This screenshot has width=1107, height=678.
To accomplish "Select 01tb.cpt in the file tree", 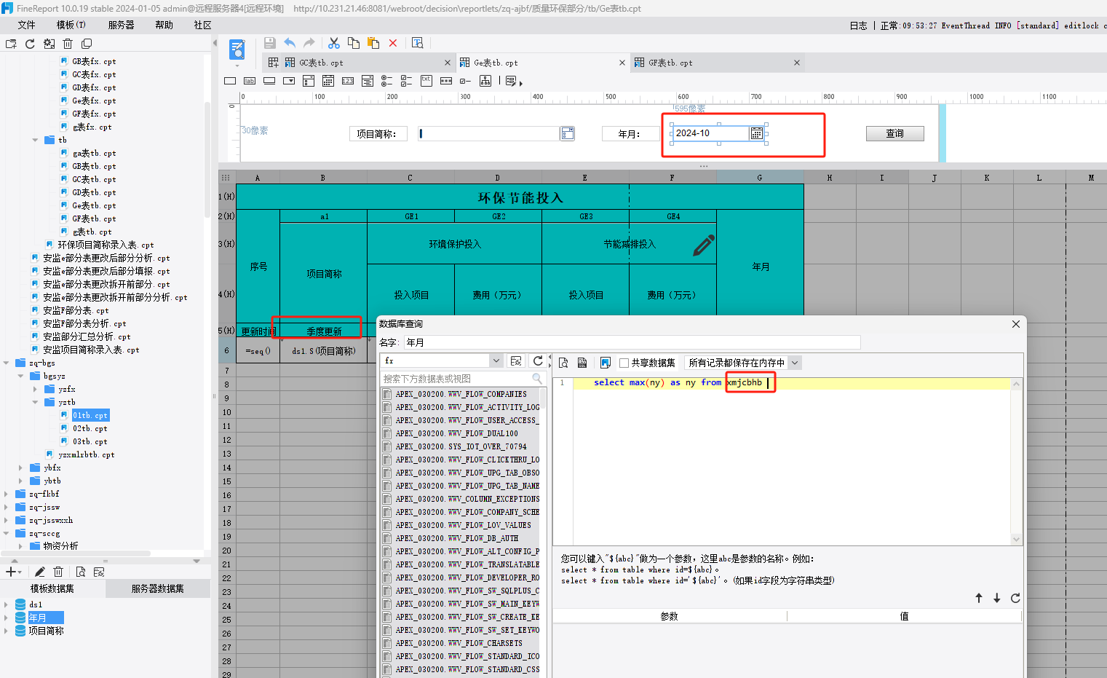I will pyautogui.click(x=90, y=415).
